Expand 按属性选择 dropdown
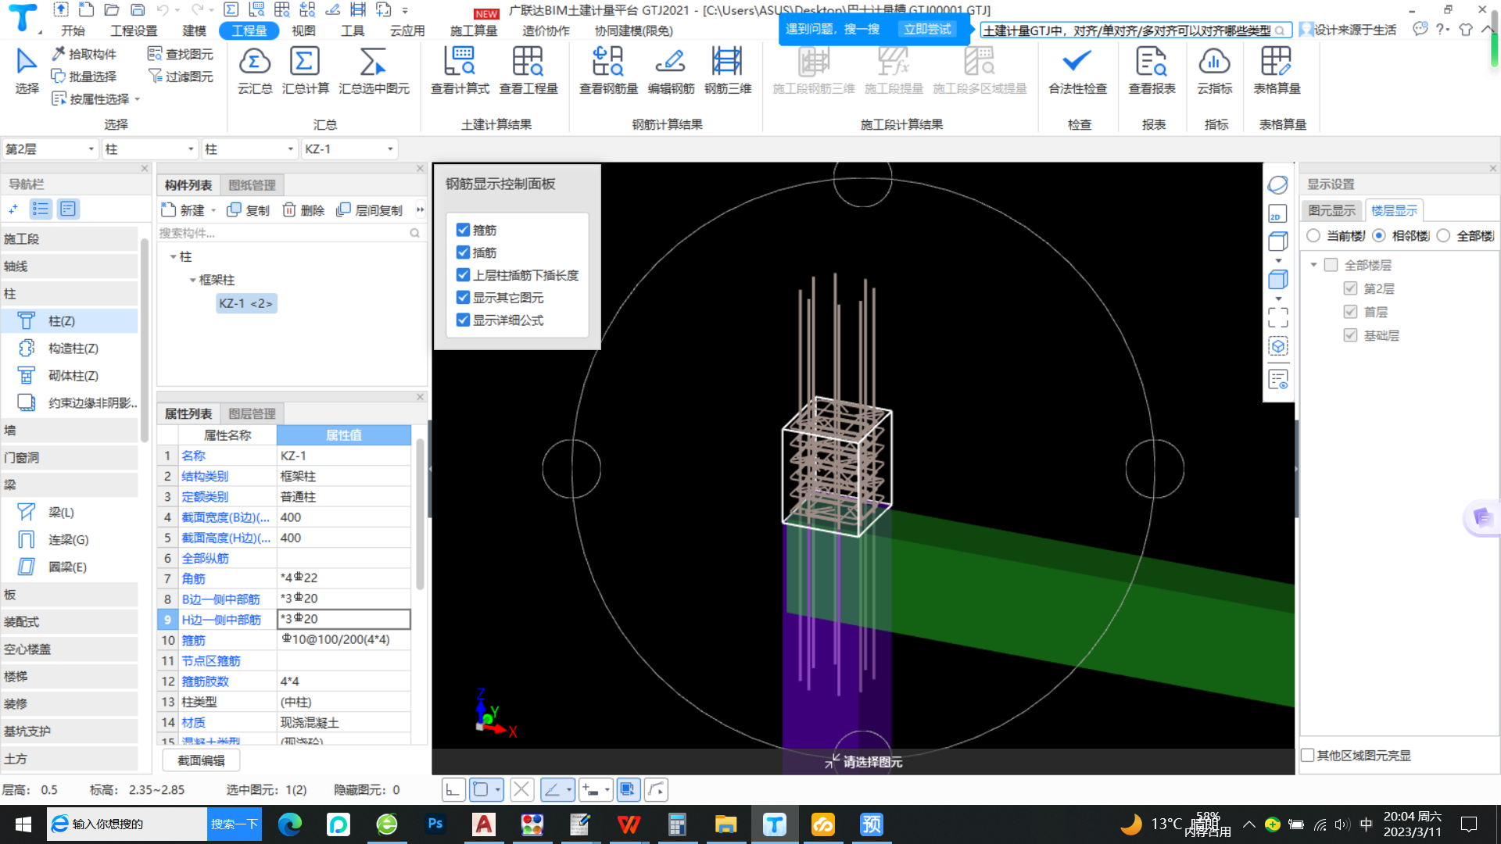The width and height of the screenshot is (1501, 844). coord(138,99)
